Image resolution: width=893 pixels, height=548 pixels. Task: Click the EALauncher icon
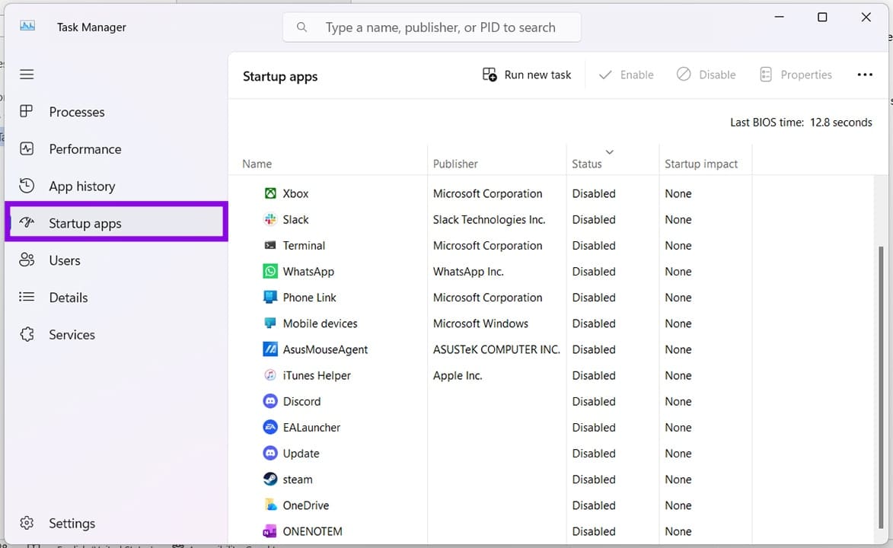(270, 427)
